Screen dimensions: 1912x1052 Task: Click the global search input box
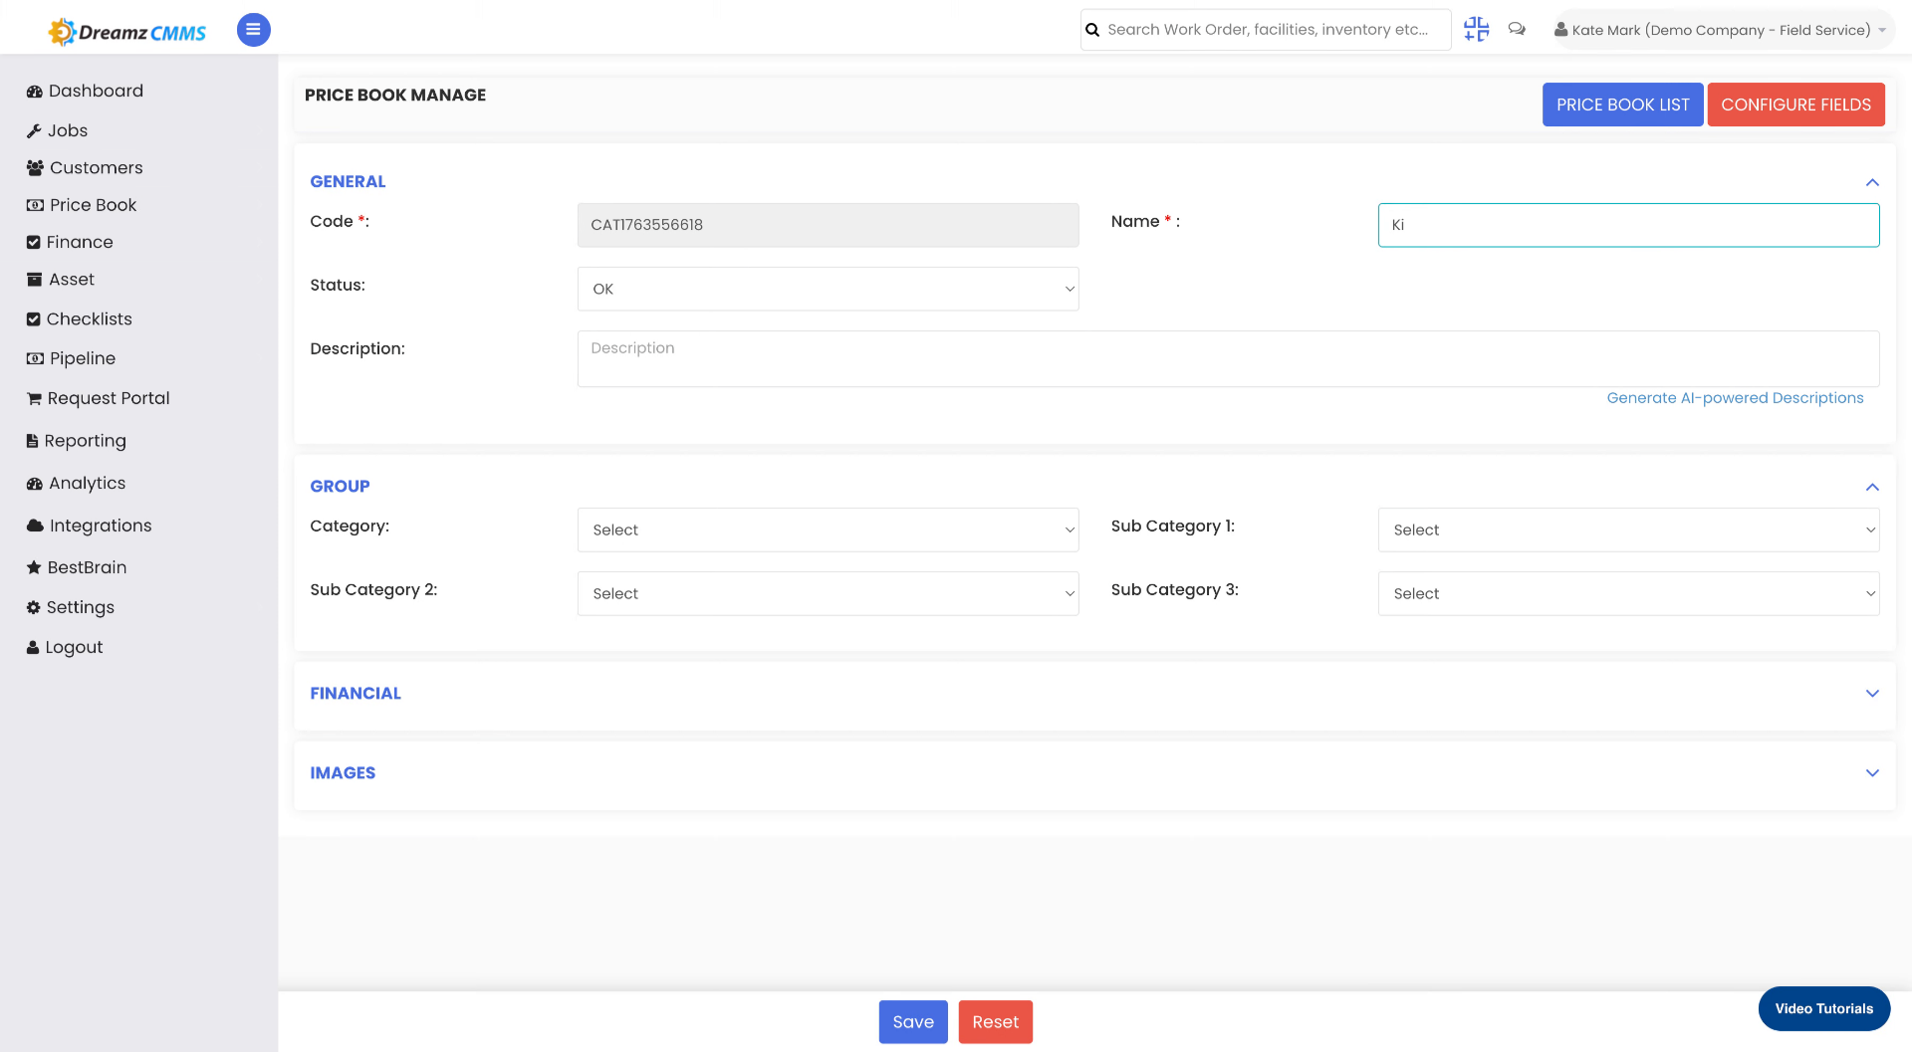[1267, 30]
